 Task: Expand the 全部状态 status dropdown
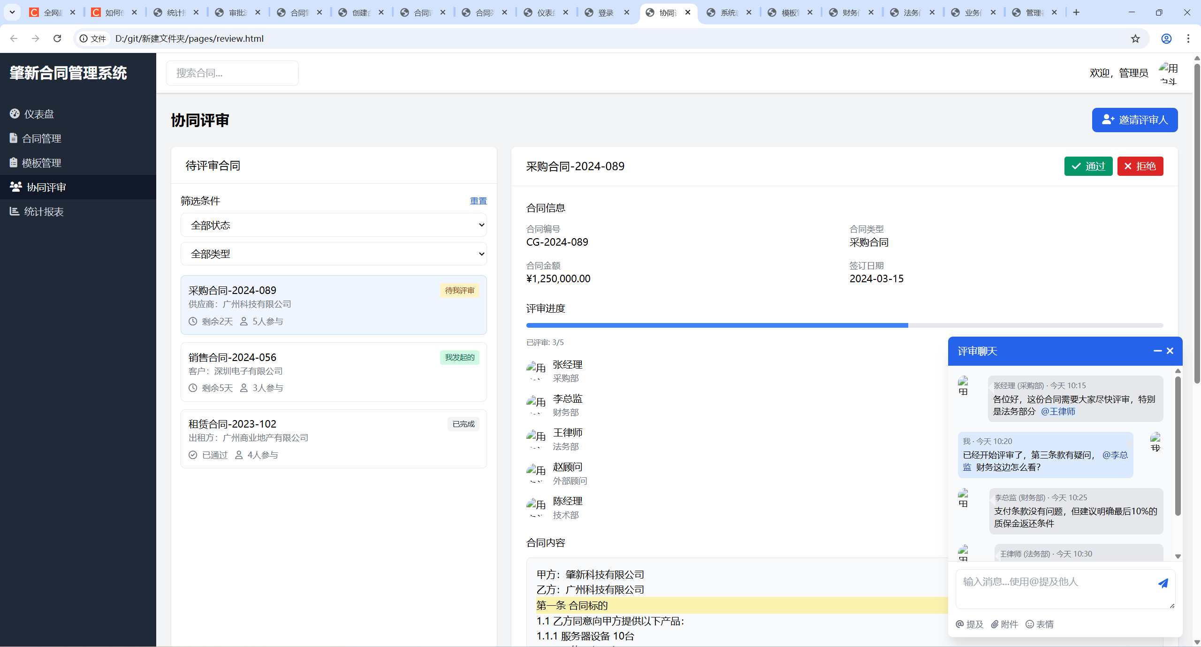click(x=334, y=225)
